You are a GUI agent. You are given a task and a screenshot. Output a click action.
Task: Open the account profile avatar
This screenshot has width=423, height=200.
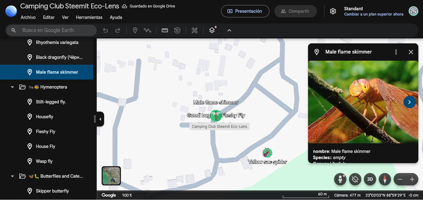tap(413, 11)
